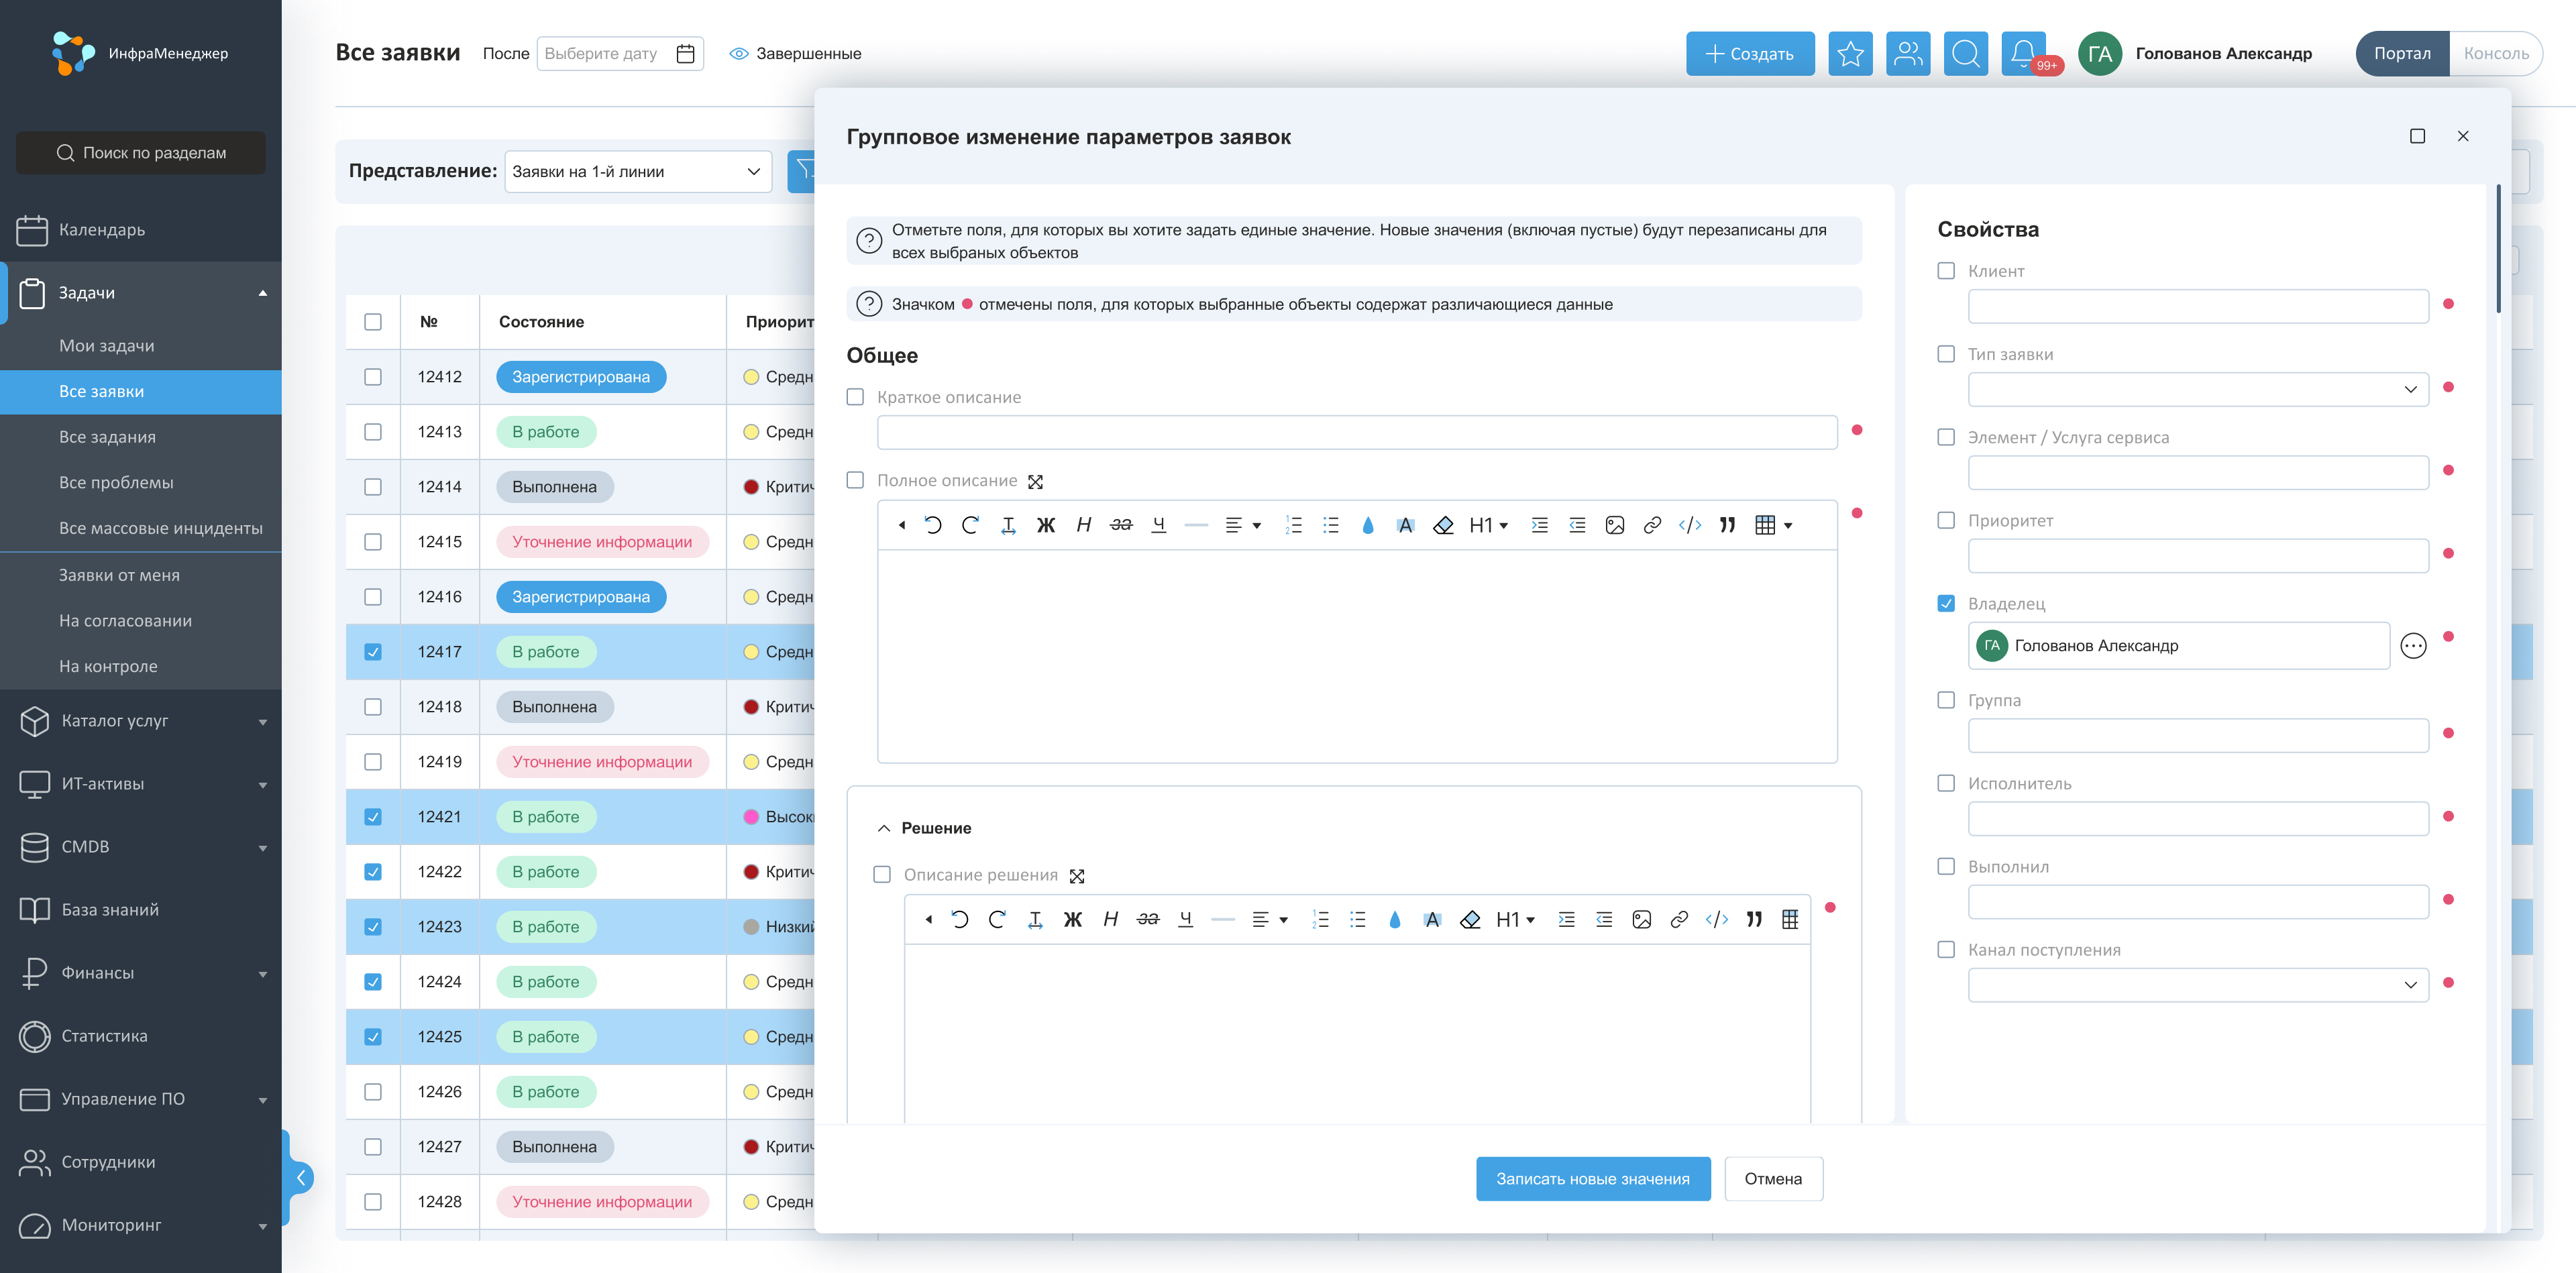Open Все задания in sidebar
This screenshot has width=2576, height=1273.
[107, 437]
